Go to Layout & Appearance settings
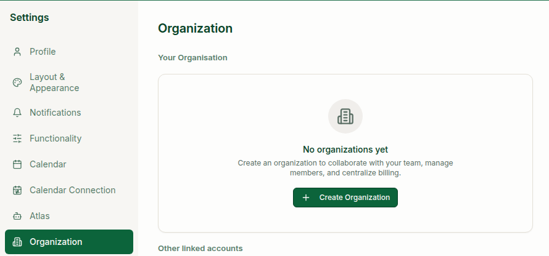Image resolution: width=549 pixels, height=256 pixels. point(69,82)
